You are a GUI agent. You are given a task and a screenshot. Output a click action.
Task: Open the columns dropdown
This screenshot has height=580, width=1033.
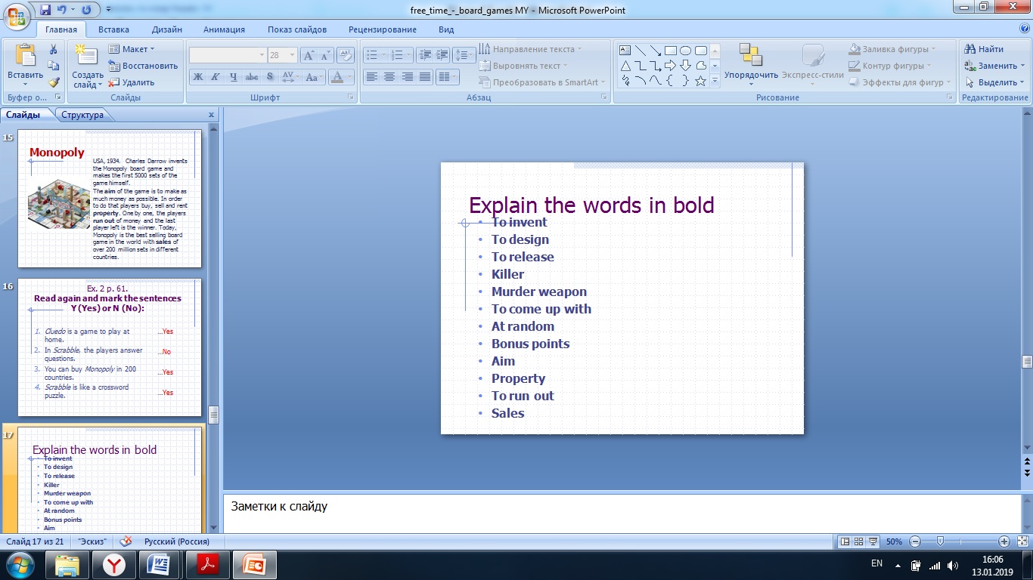point(448,77)
